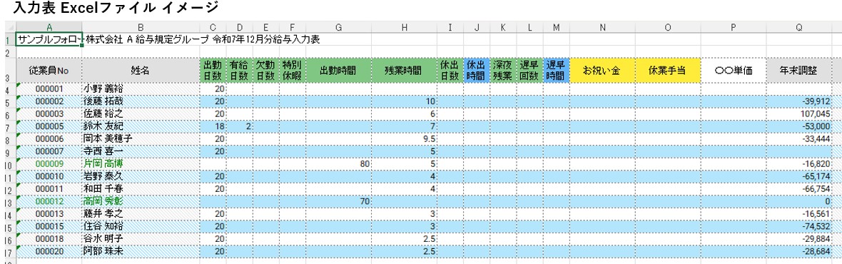The width and height of the screenshot is (842, 264).
Task: Click column header G
Action: [x=338, y=27]
